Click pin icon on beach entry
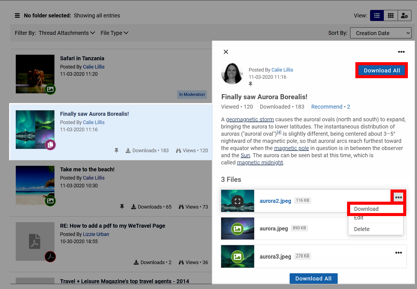This screenshot has width=417, height=289. (122, 207)
